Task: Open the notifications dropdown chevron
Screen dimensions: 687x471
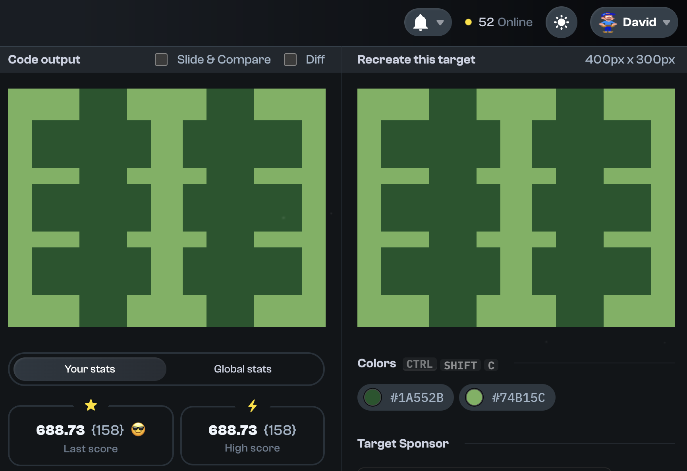Action: pyautogui.click(x=440, y=23)
